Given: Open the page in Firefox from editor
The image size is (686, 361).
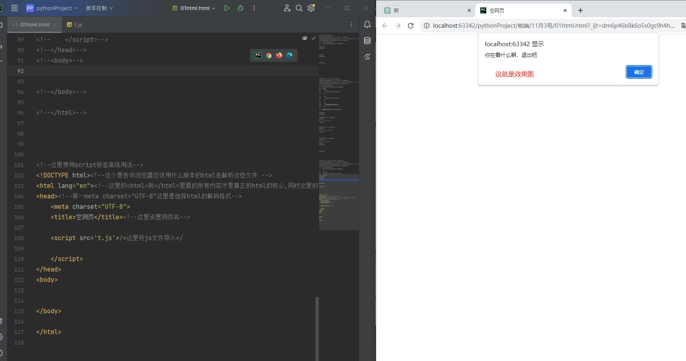Looking at the screenshot, I should pos(279,55).
